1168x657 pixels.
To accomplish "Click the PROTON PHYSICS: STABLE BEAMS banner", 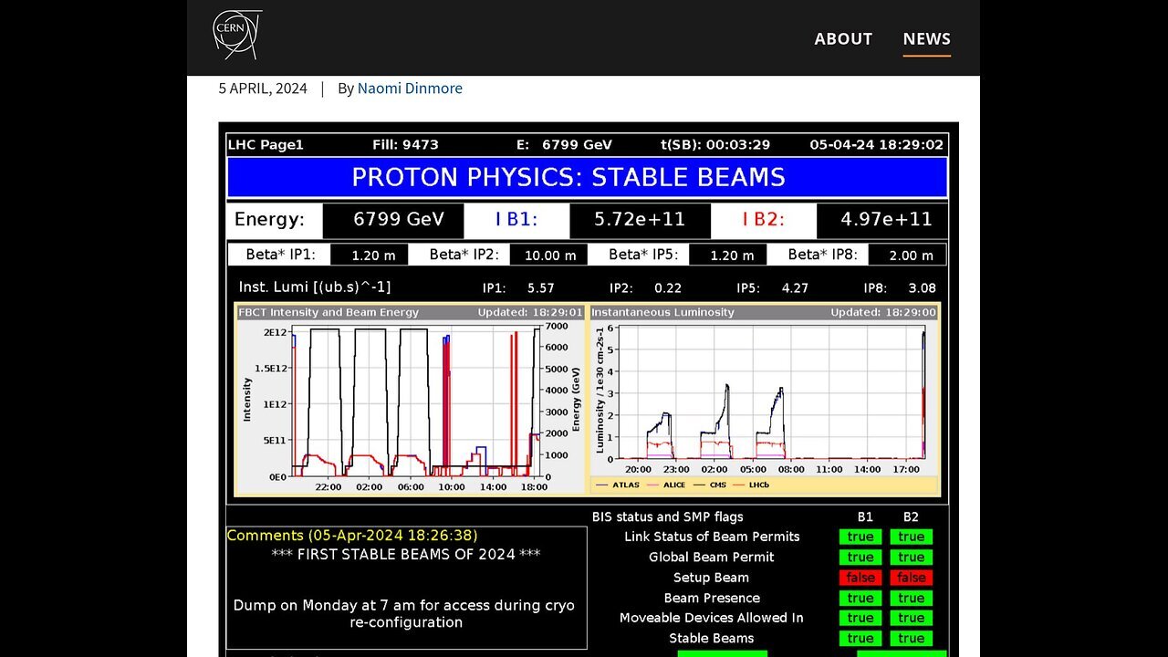I will [588, 177].
